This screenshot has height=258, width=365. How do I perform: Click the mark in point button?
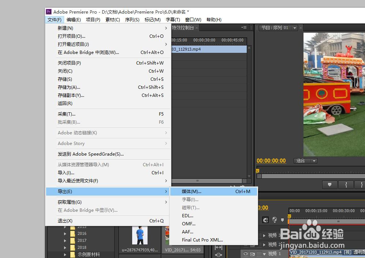pyautogui.click(x=346, y=185)
